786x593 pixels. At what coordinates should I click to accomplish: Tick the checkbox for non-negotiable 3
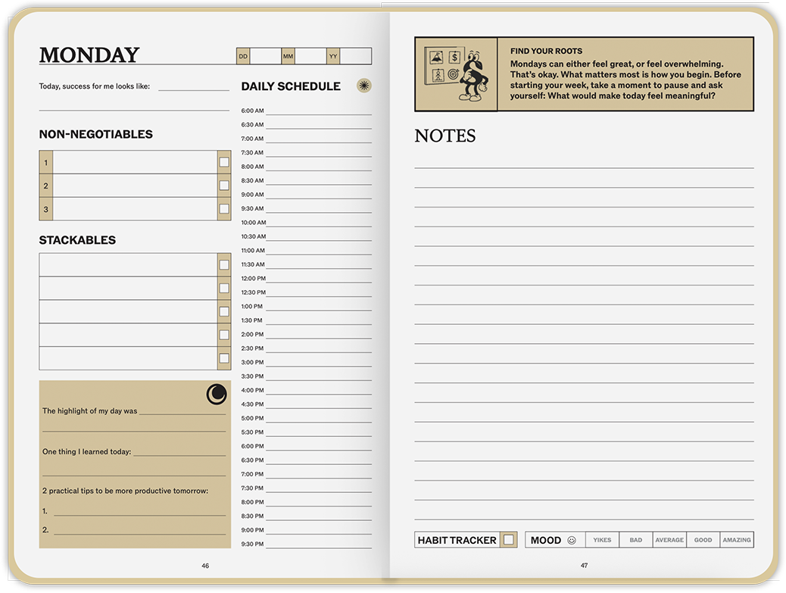(x=224, y=209)
